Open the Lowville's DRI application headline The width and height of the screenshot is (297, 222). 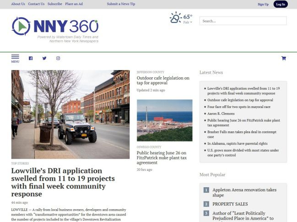click(63, 182)
